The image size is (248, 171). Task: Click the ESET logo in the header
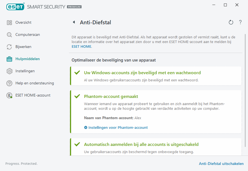click(x=15, y=7)
